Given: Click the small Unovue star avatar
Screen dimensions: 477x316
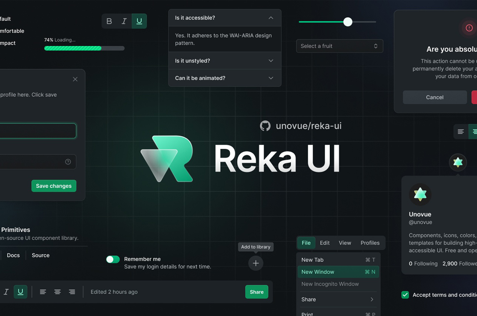Looking at the screenshot, I should click(x=458, y=162).
